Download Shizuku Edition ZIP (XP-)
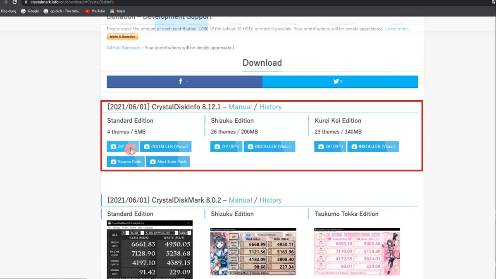Screen dimensions: 496x279 coord(226,146)
